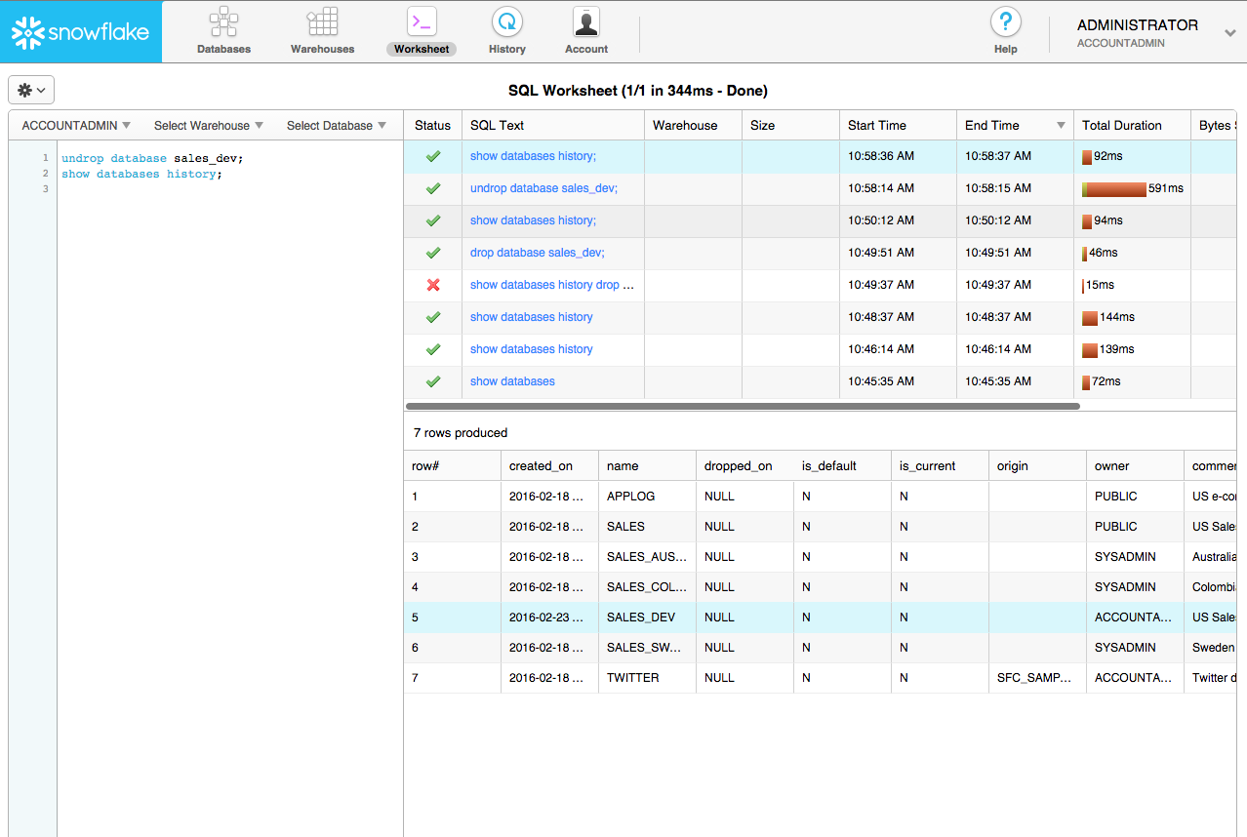The image size is (1247, 837).
Task: Open the Account page icon
Action: pyautogui.click(x=586, y=21)
